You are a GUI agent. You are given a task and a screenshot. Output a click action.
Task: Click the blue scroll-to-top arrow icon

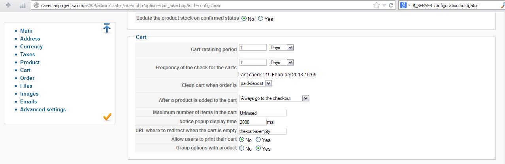point(107,28)
